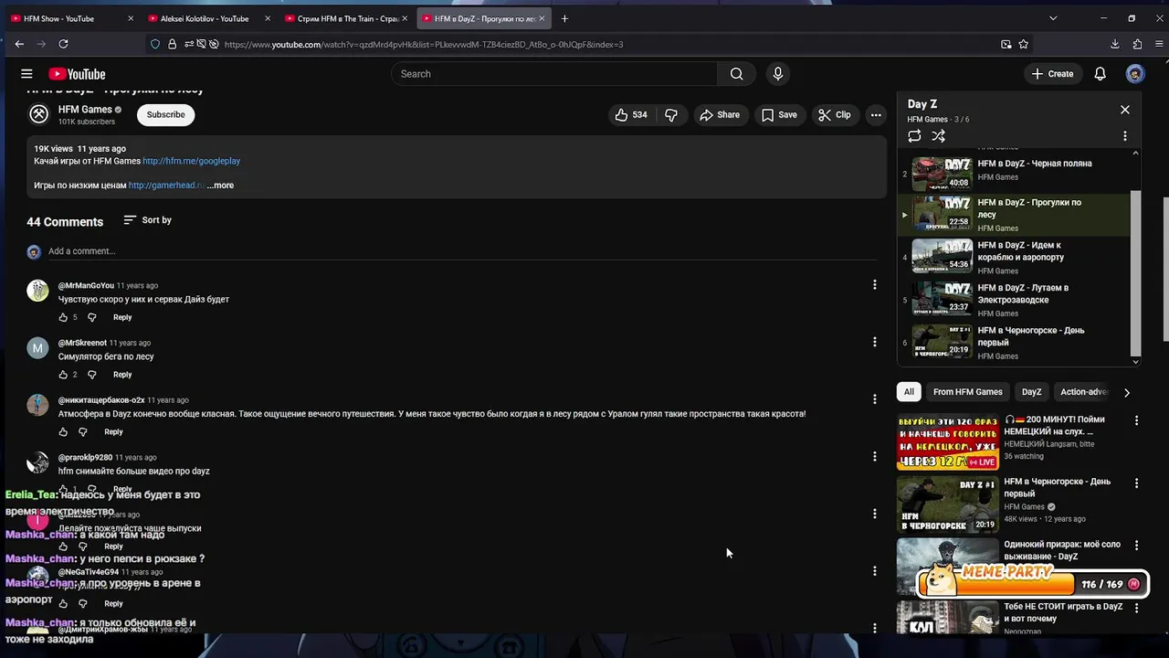This screenshot has height=658, width=1169.
Task: Open options for @praroklp9280 comment
Action: tap(875, 456)
